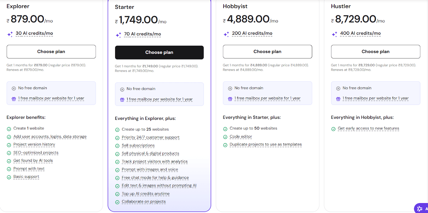Click Everything in Starter, plus: heading

pos(252,117)
